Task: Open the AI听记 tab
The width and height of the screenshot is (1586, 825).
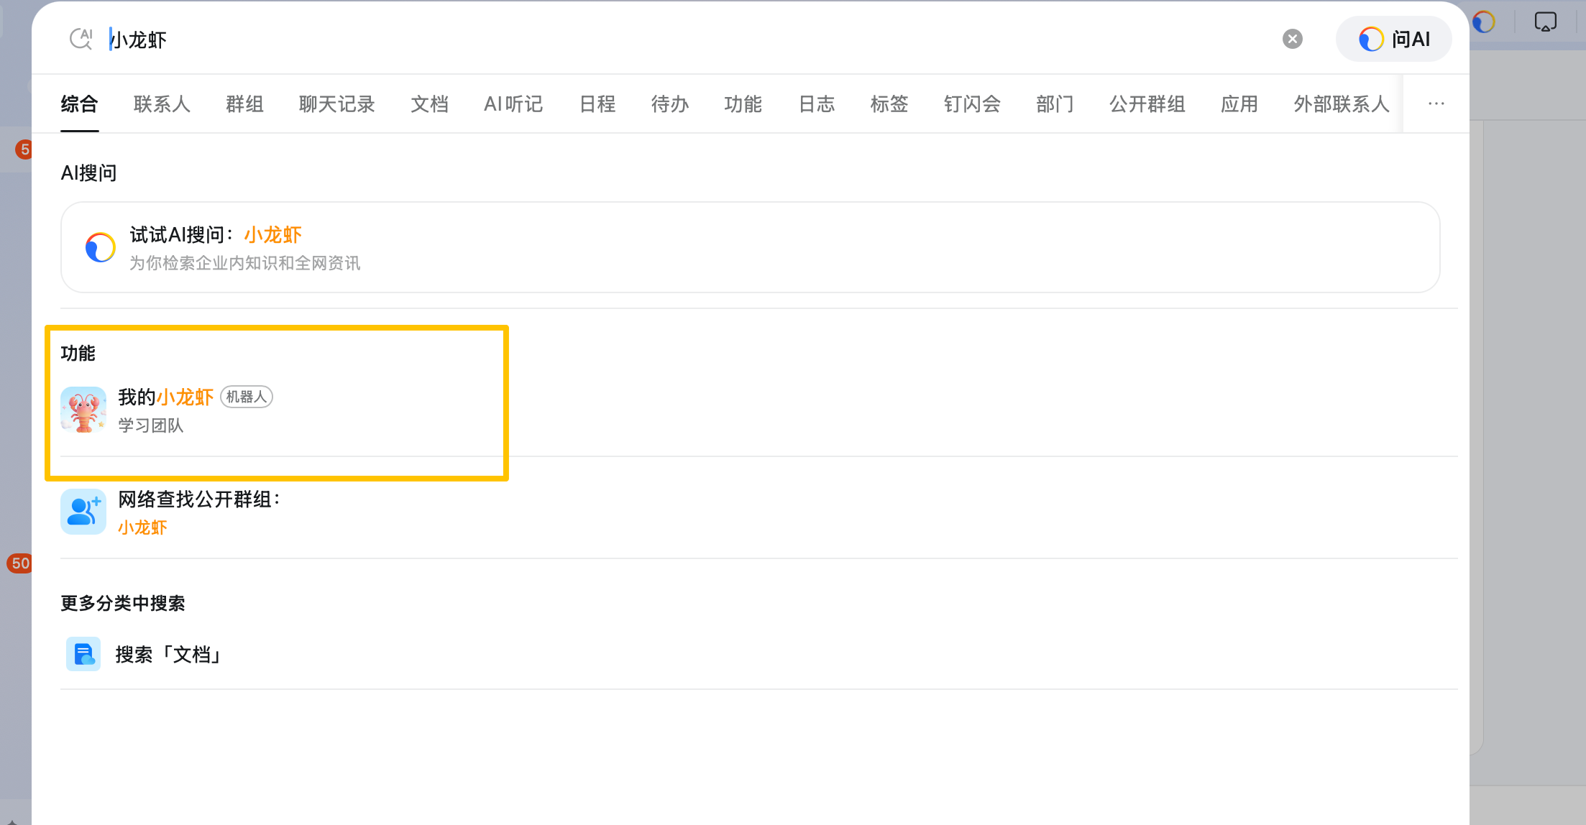Action: coord(513,104)
